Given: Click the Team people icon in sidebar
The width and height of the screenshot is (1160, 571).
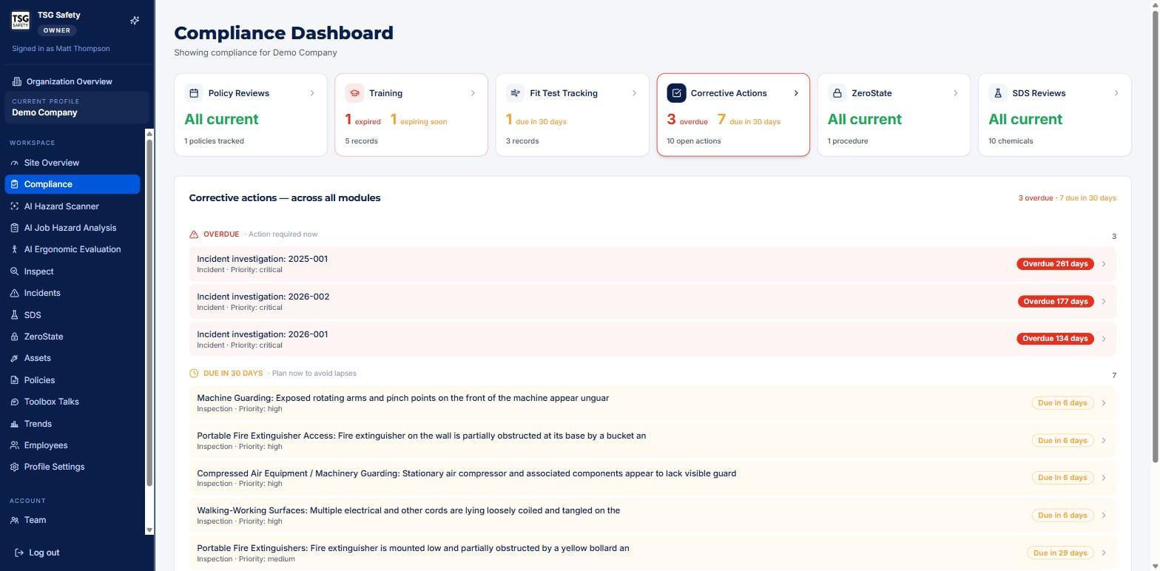Looking at the screenshot, I should (x=14, y=520).
